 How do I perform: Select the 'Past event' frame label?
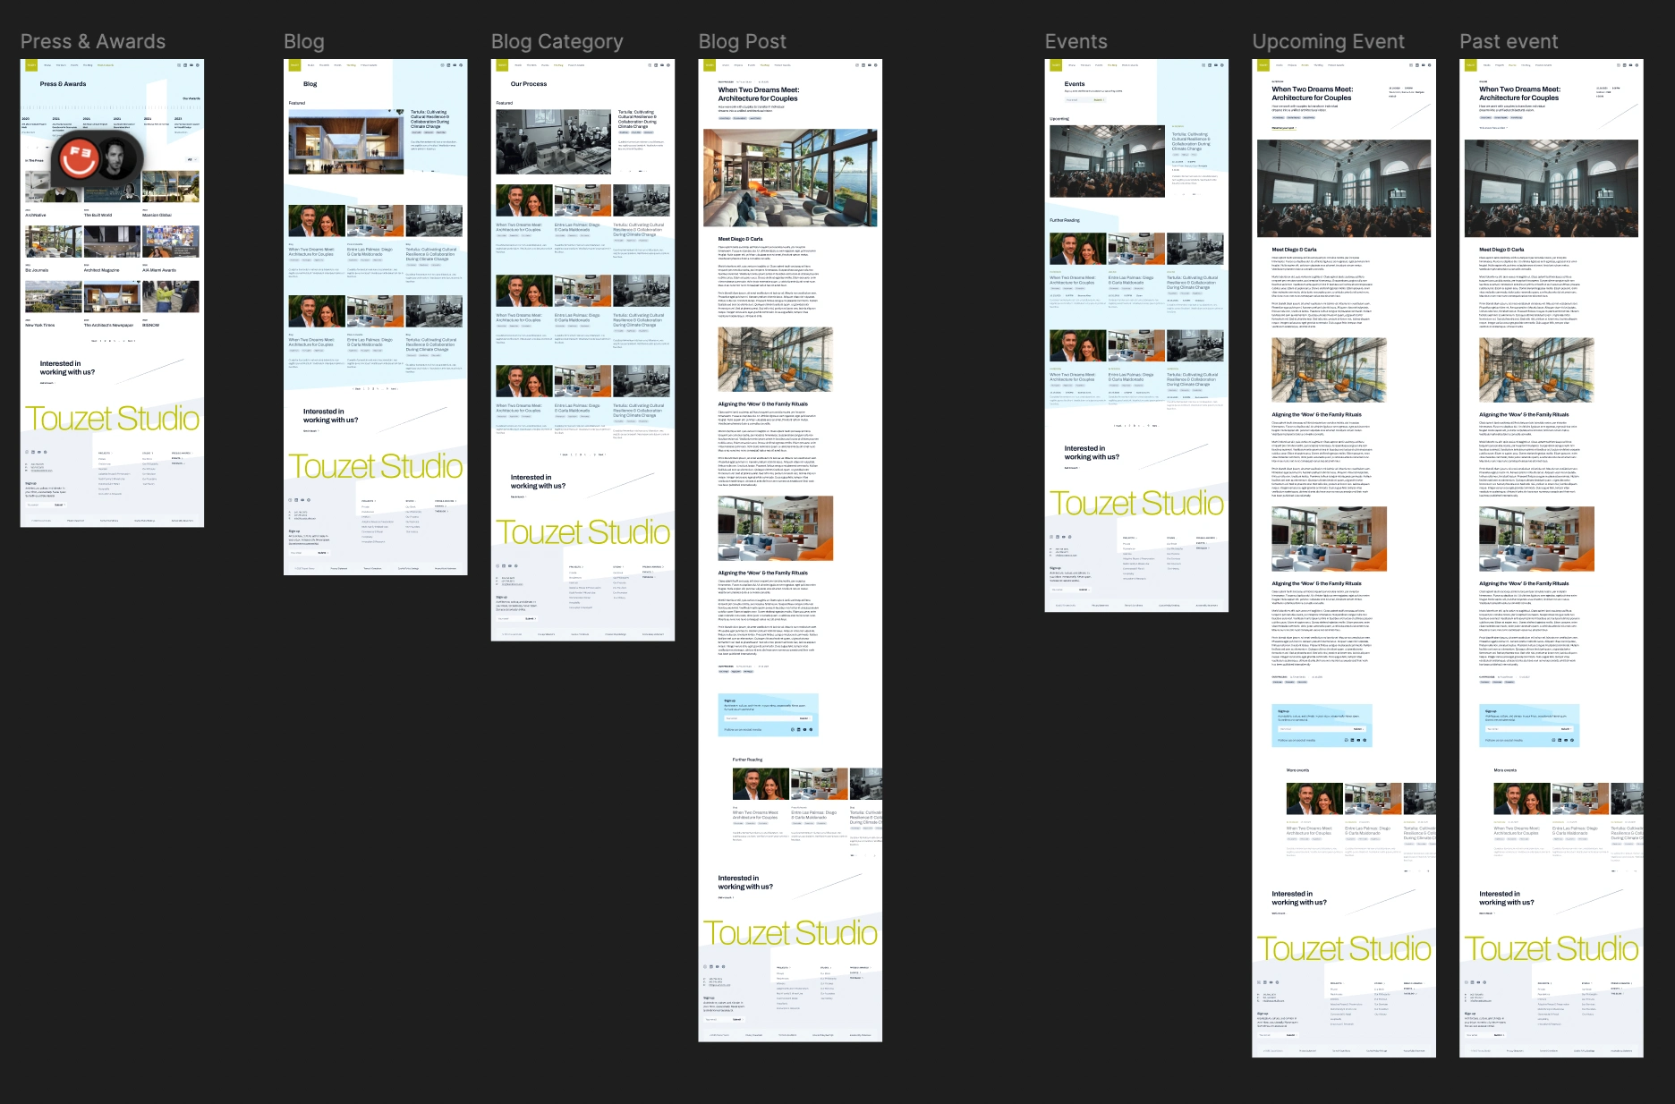pos(1509,42)
